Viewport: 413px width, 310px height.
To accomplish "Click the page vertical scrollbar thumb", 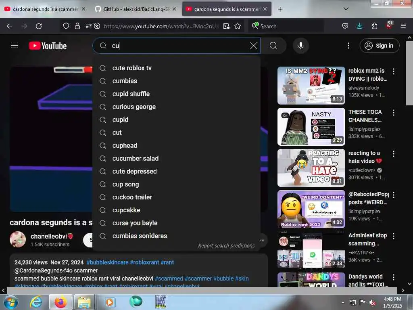I will (x=409, y=73).
